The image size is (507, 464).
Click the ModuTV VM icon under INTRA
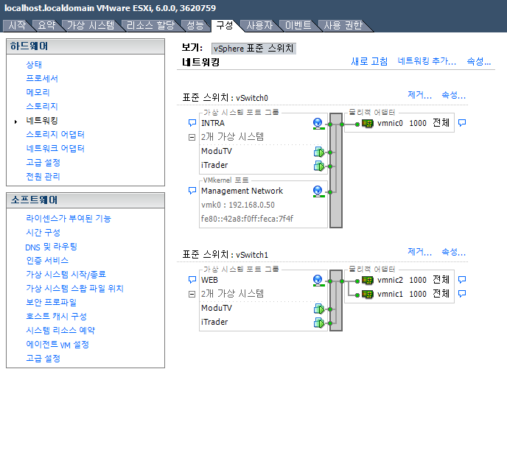[319, 152]
